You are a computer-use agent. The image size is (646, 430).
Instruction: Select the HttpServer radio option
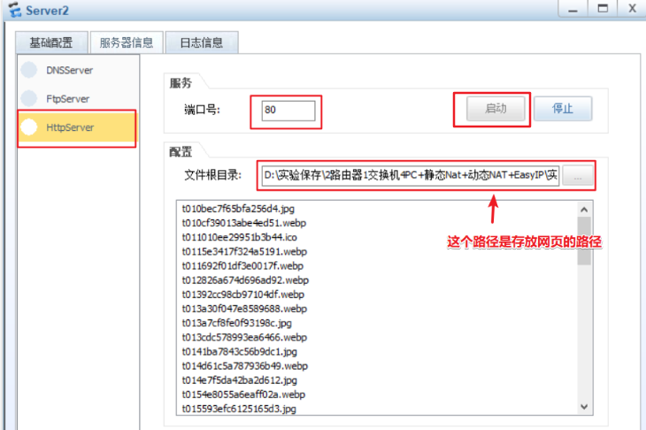tap(29, 127)
